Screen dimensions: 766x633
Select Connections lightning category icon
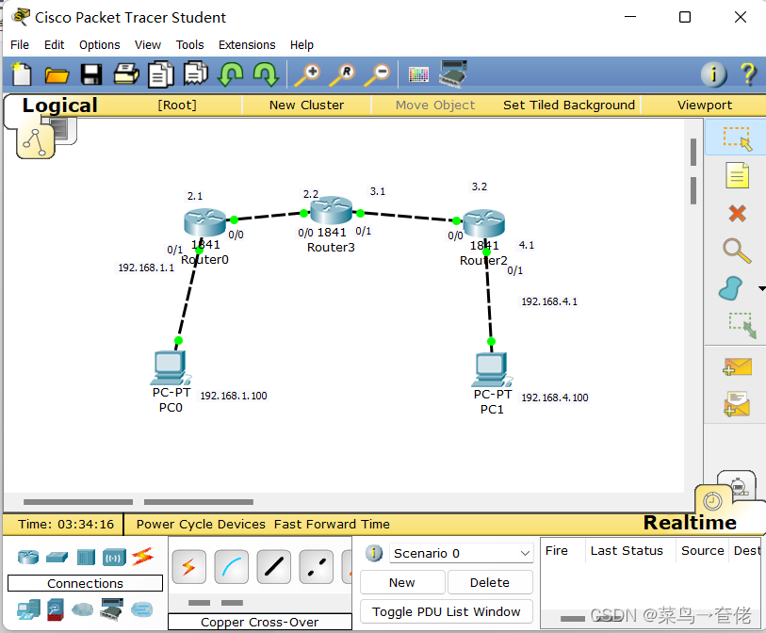pyautogui.click(x=142, y=557)
